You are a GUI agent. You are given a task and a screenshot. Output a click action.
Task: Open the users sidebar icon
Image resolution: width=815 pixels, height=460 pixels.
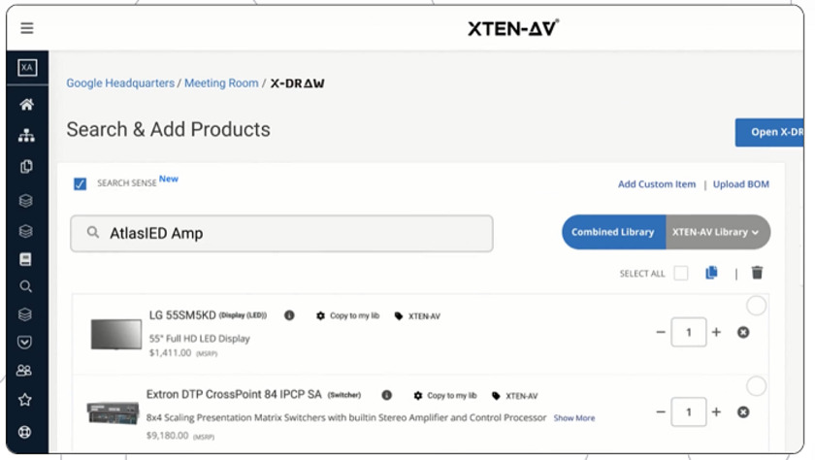pos(26,370)
